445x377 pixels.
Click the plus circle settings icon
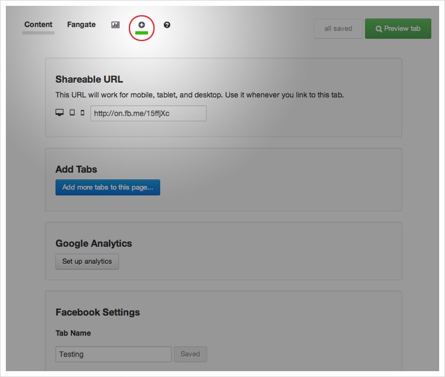(x=141, y=25)
